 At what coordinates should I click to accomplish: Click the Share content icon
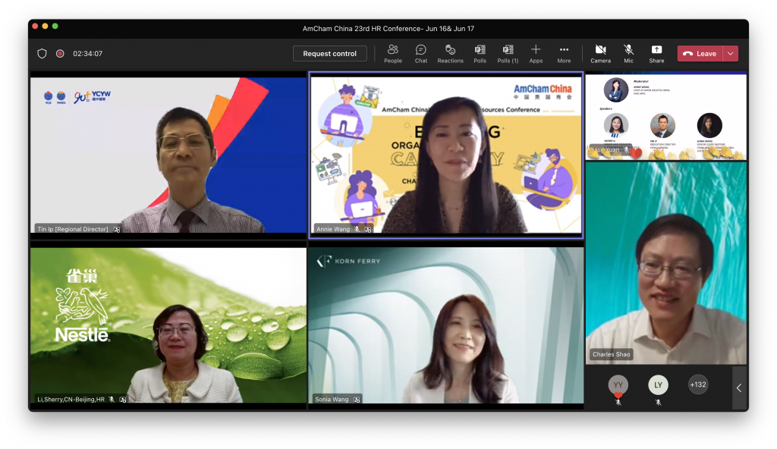[656, 53]
